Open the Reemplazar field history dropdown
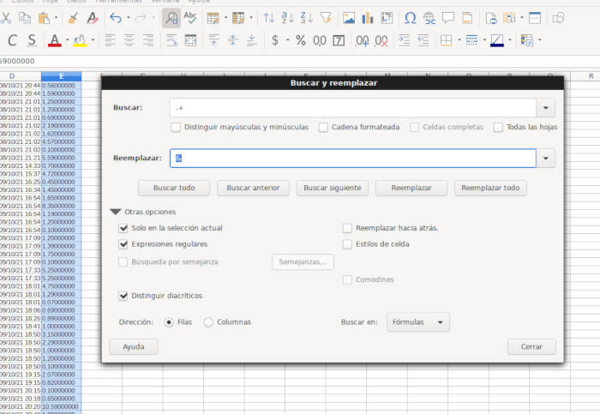Viewport: 600px width, 414px height. (x=546, y=158)
